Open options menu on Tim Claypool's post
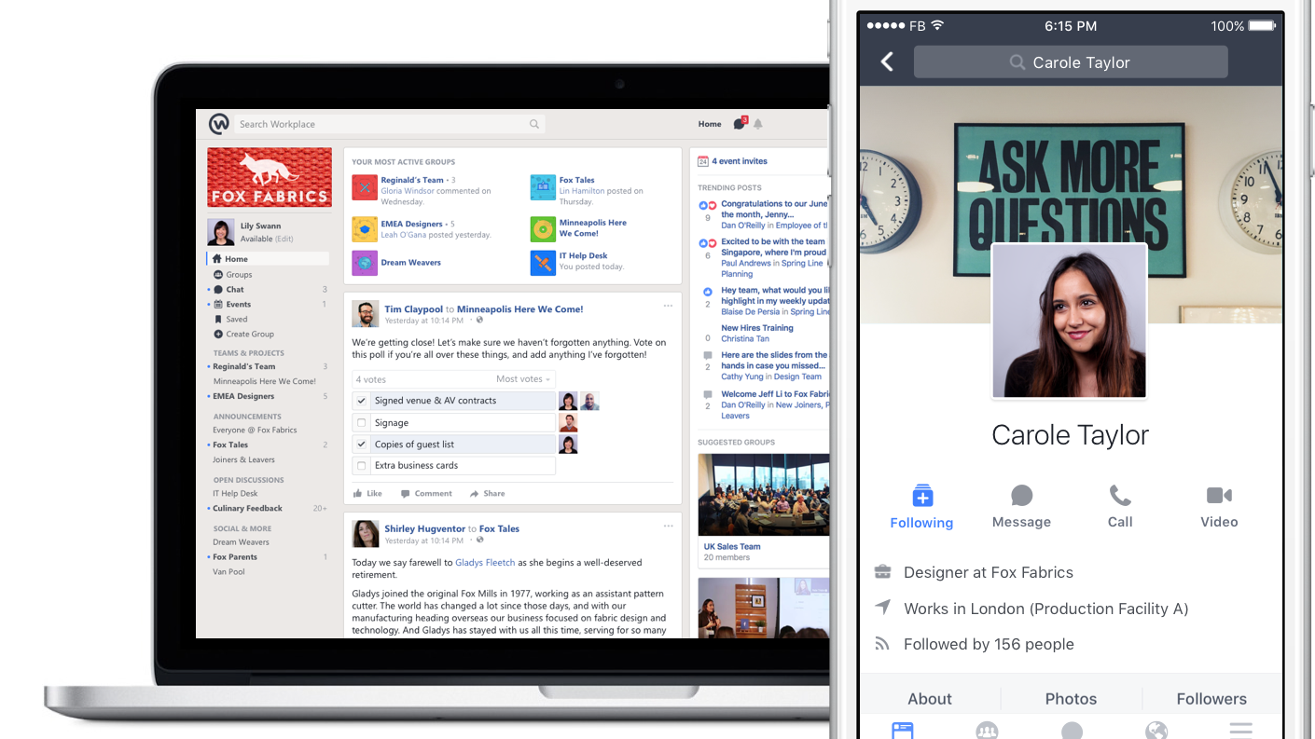 [668, 306]
